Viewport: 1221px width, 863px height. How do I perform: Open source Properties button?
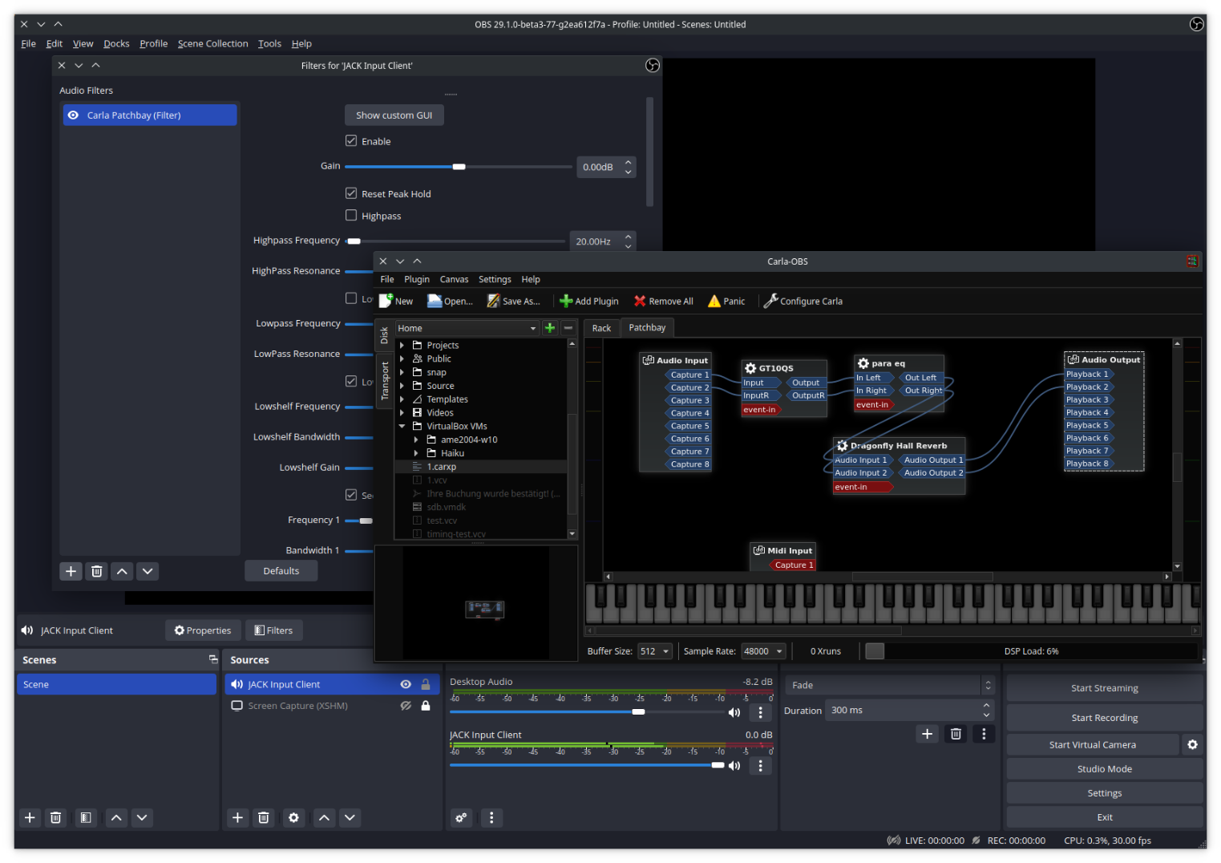click(203, 630)
